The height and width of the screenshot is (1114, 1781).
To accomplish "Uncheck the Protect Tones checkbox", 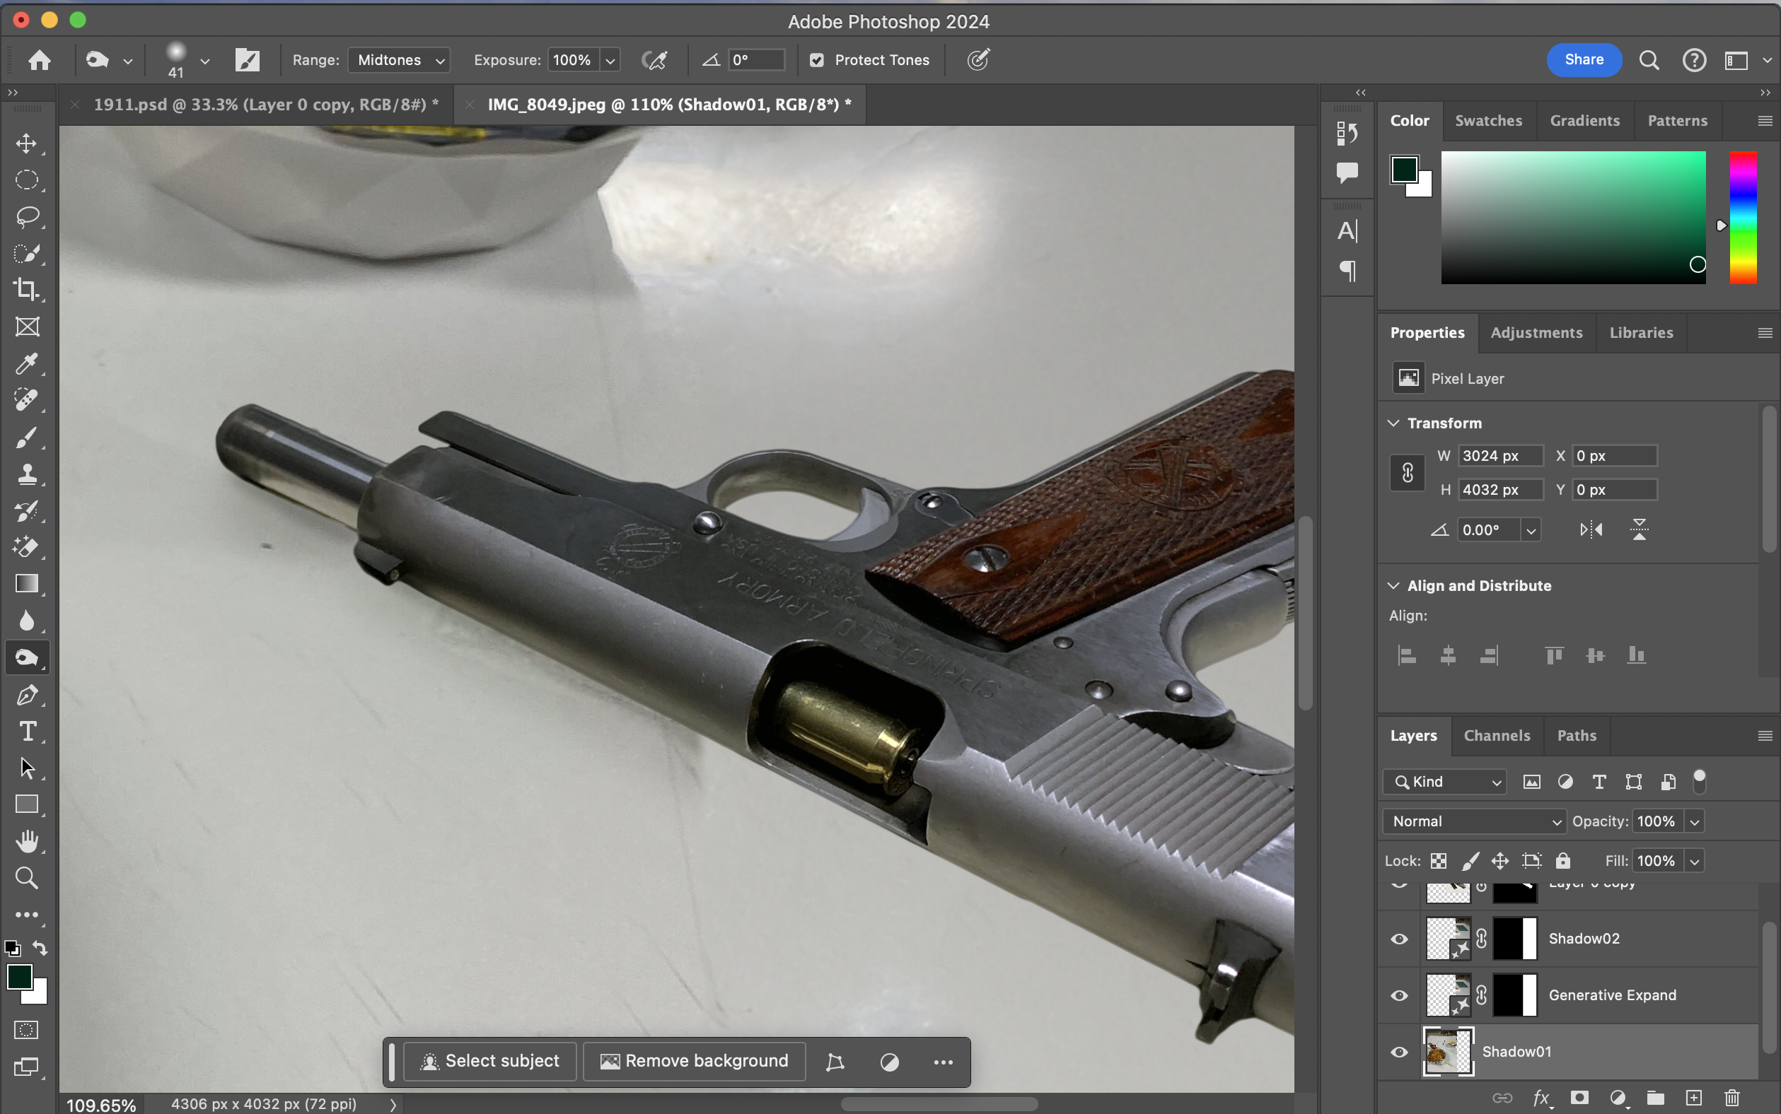I will (817, 60).
